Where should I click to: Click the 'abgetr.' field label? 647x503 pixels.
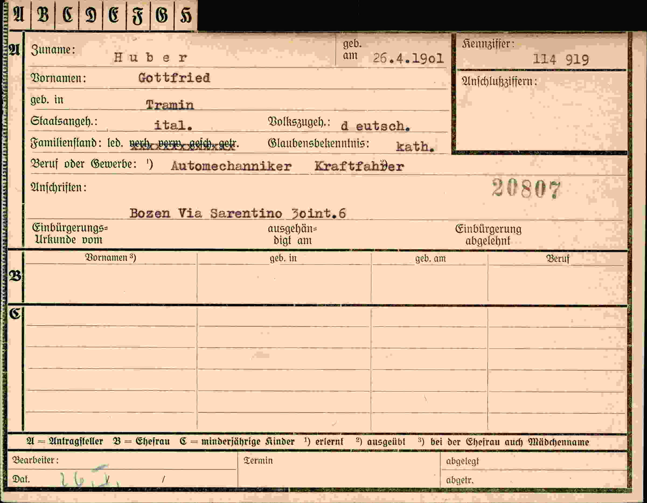pyautogui.click(x=460, y=480)
